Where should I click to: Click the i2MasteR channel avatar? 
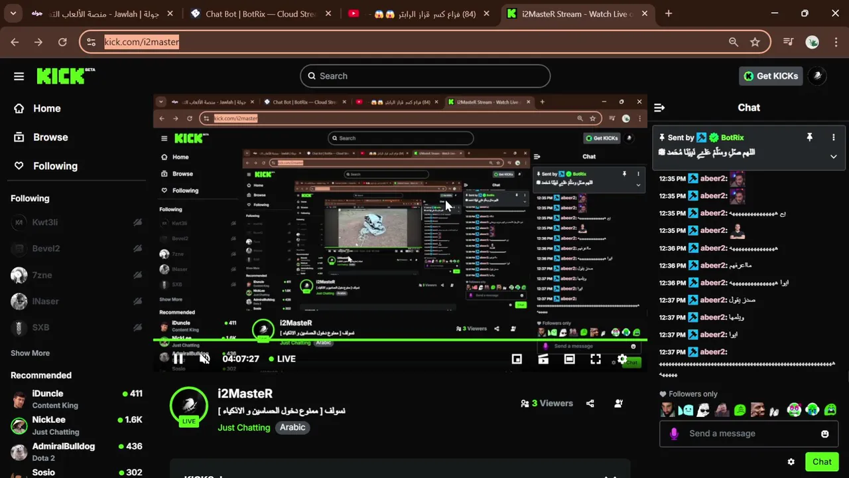(x=189, y=405)
